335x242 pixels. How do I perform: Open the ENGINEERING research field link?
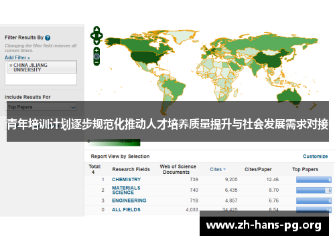pyautogui.click(x=129, y=201)
